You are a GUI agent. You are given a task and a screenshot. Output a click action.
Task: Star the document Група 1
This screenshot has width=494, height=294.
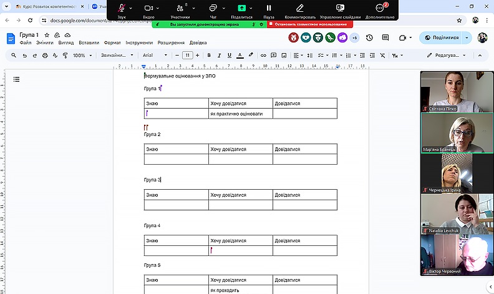click(47, 35)
